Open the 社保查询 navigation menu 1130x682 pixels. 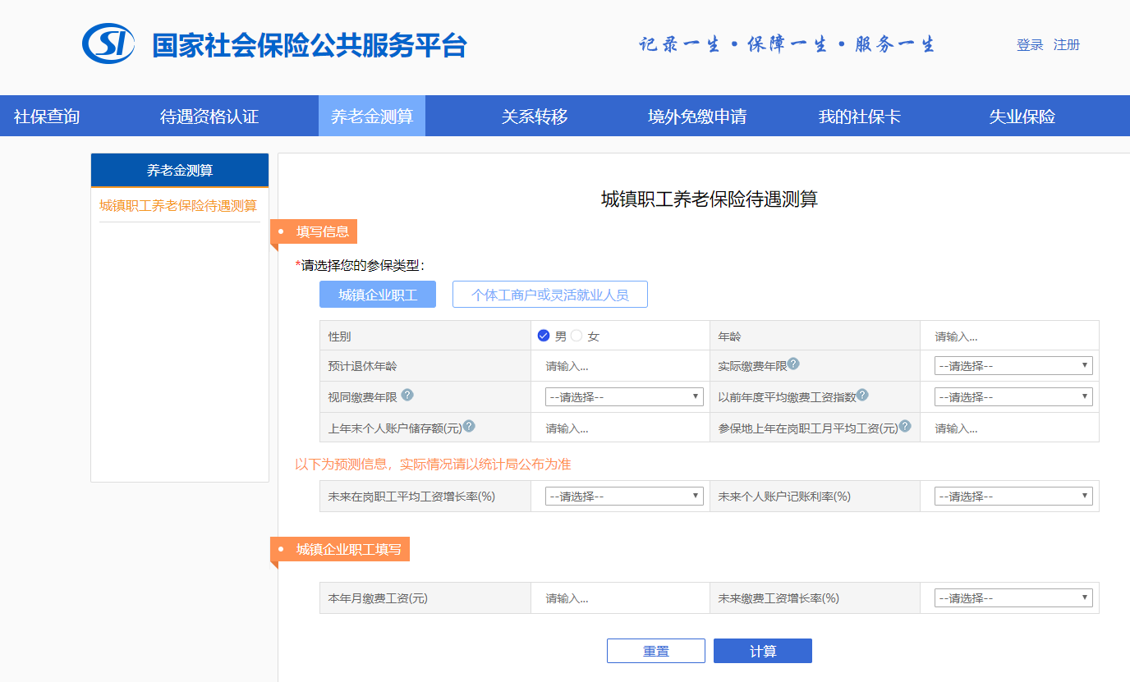[x=45, y=116]
